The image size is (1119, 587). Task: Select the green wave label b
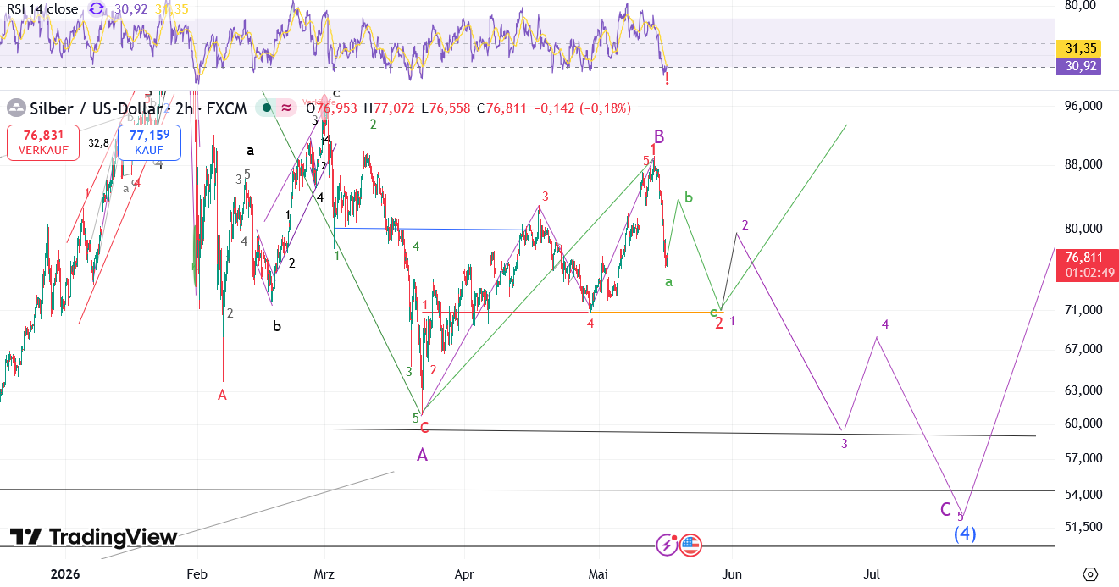(x=689, y=197)
